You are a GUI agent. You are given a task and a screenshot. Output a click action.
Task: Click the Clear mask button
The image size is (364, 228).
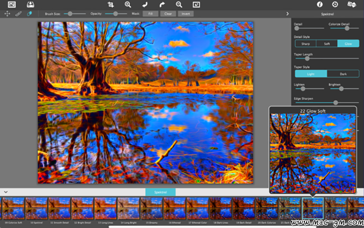(168, 14)
